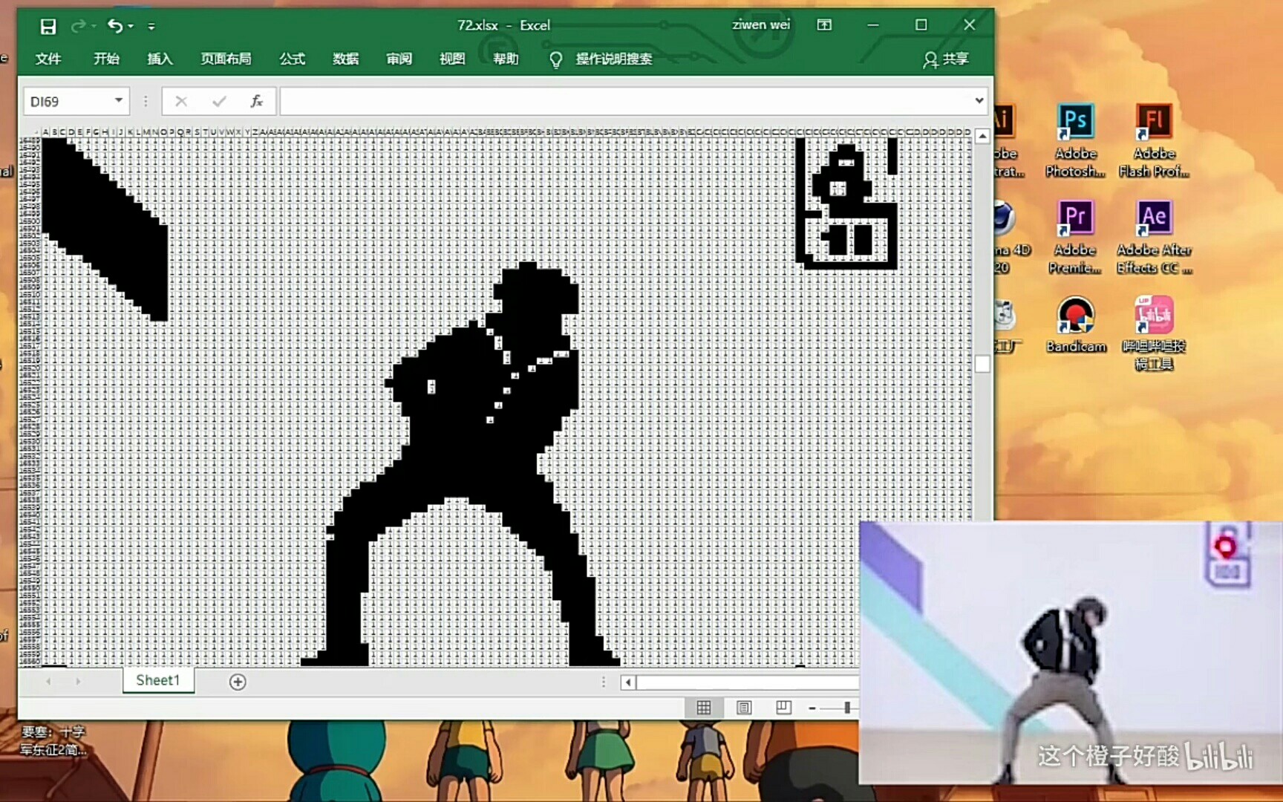The width and height of the screenshot is (1283, 802).
Task: Open the 插入 ribbon tab
Action: 160,59
